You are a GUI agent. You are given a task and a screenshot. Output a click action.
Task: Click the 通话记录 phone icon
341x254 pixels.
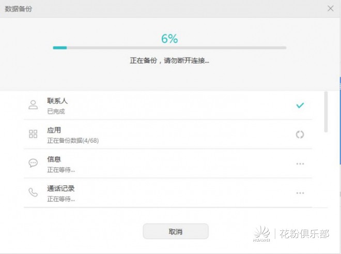pyautogui.click(x=33, y=192)
